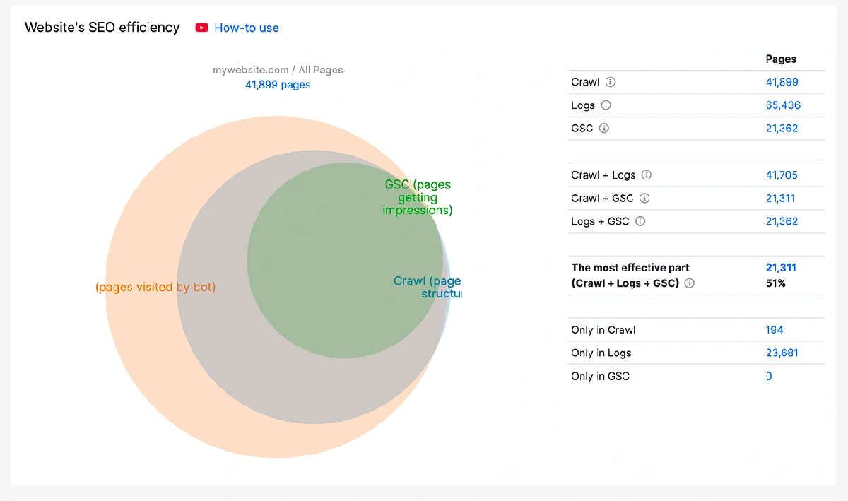Screen dimensions: 848x501
Task: Click info icon beside Logs + GSC
Action: coord(640,221)
